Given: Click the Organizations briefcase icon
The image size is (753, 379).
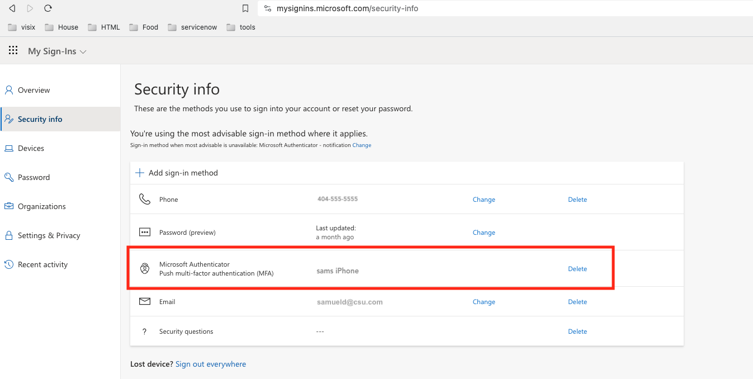Looking at the screenshot, I should (9, 206).
